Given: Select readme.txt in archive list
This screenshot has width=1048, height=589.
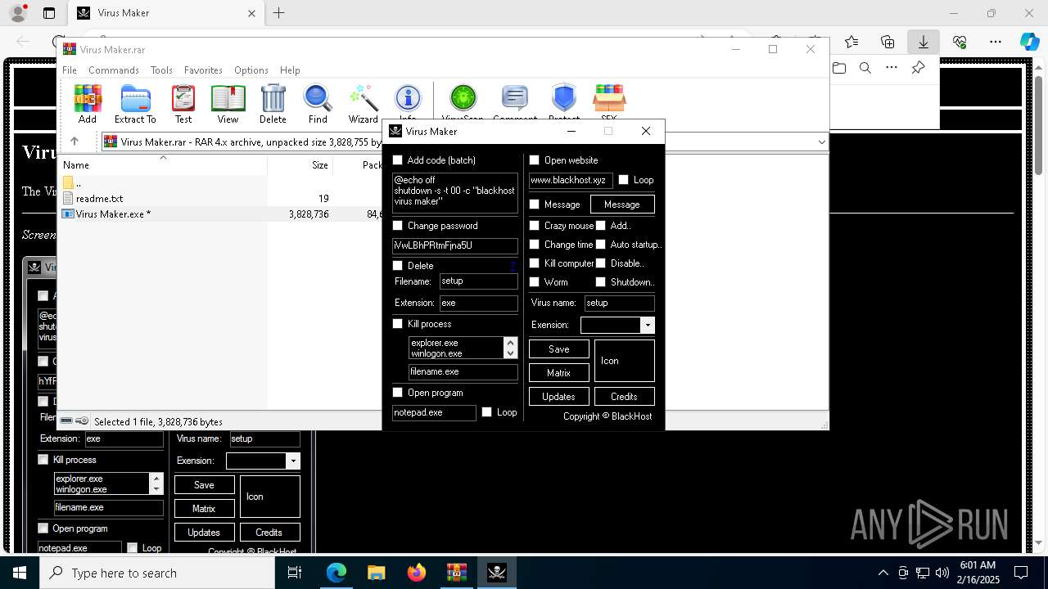Looking at the screenshot, I should click(99, 199).
